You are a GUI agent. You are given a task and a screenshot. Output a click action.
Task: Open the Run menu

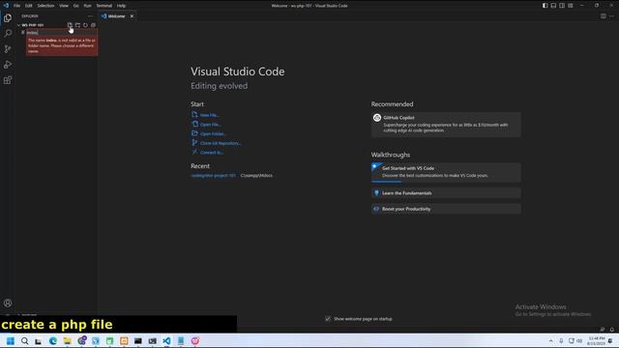pyautogui.click(x=87, y=6)
